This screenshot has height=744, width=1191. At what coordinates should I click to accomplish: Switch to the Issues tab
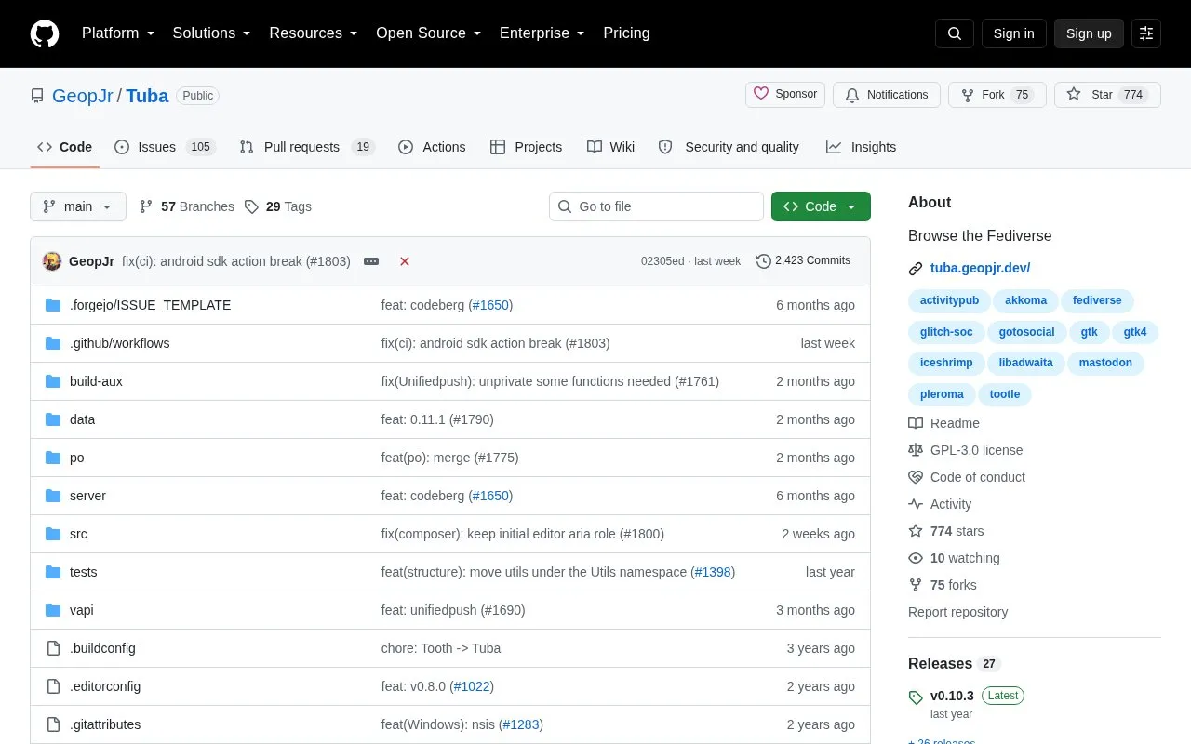pos(165,147)
